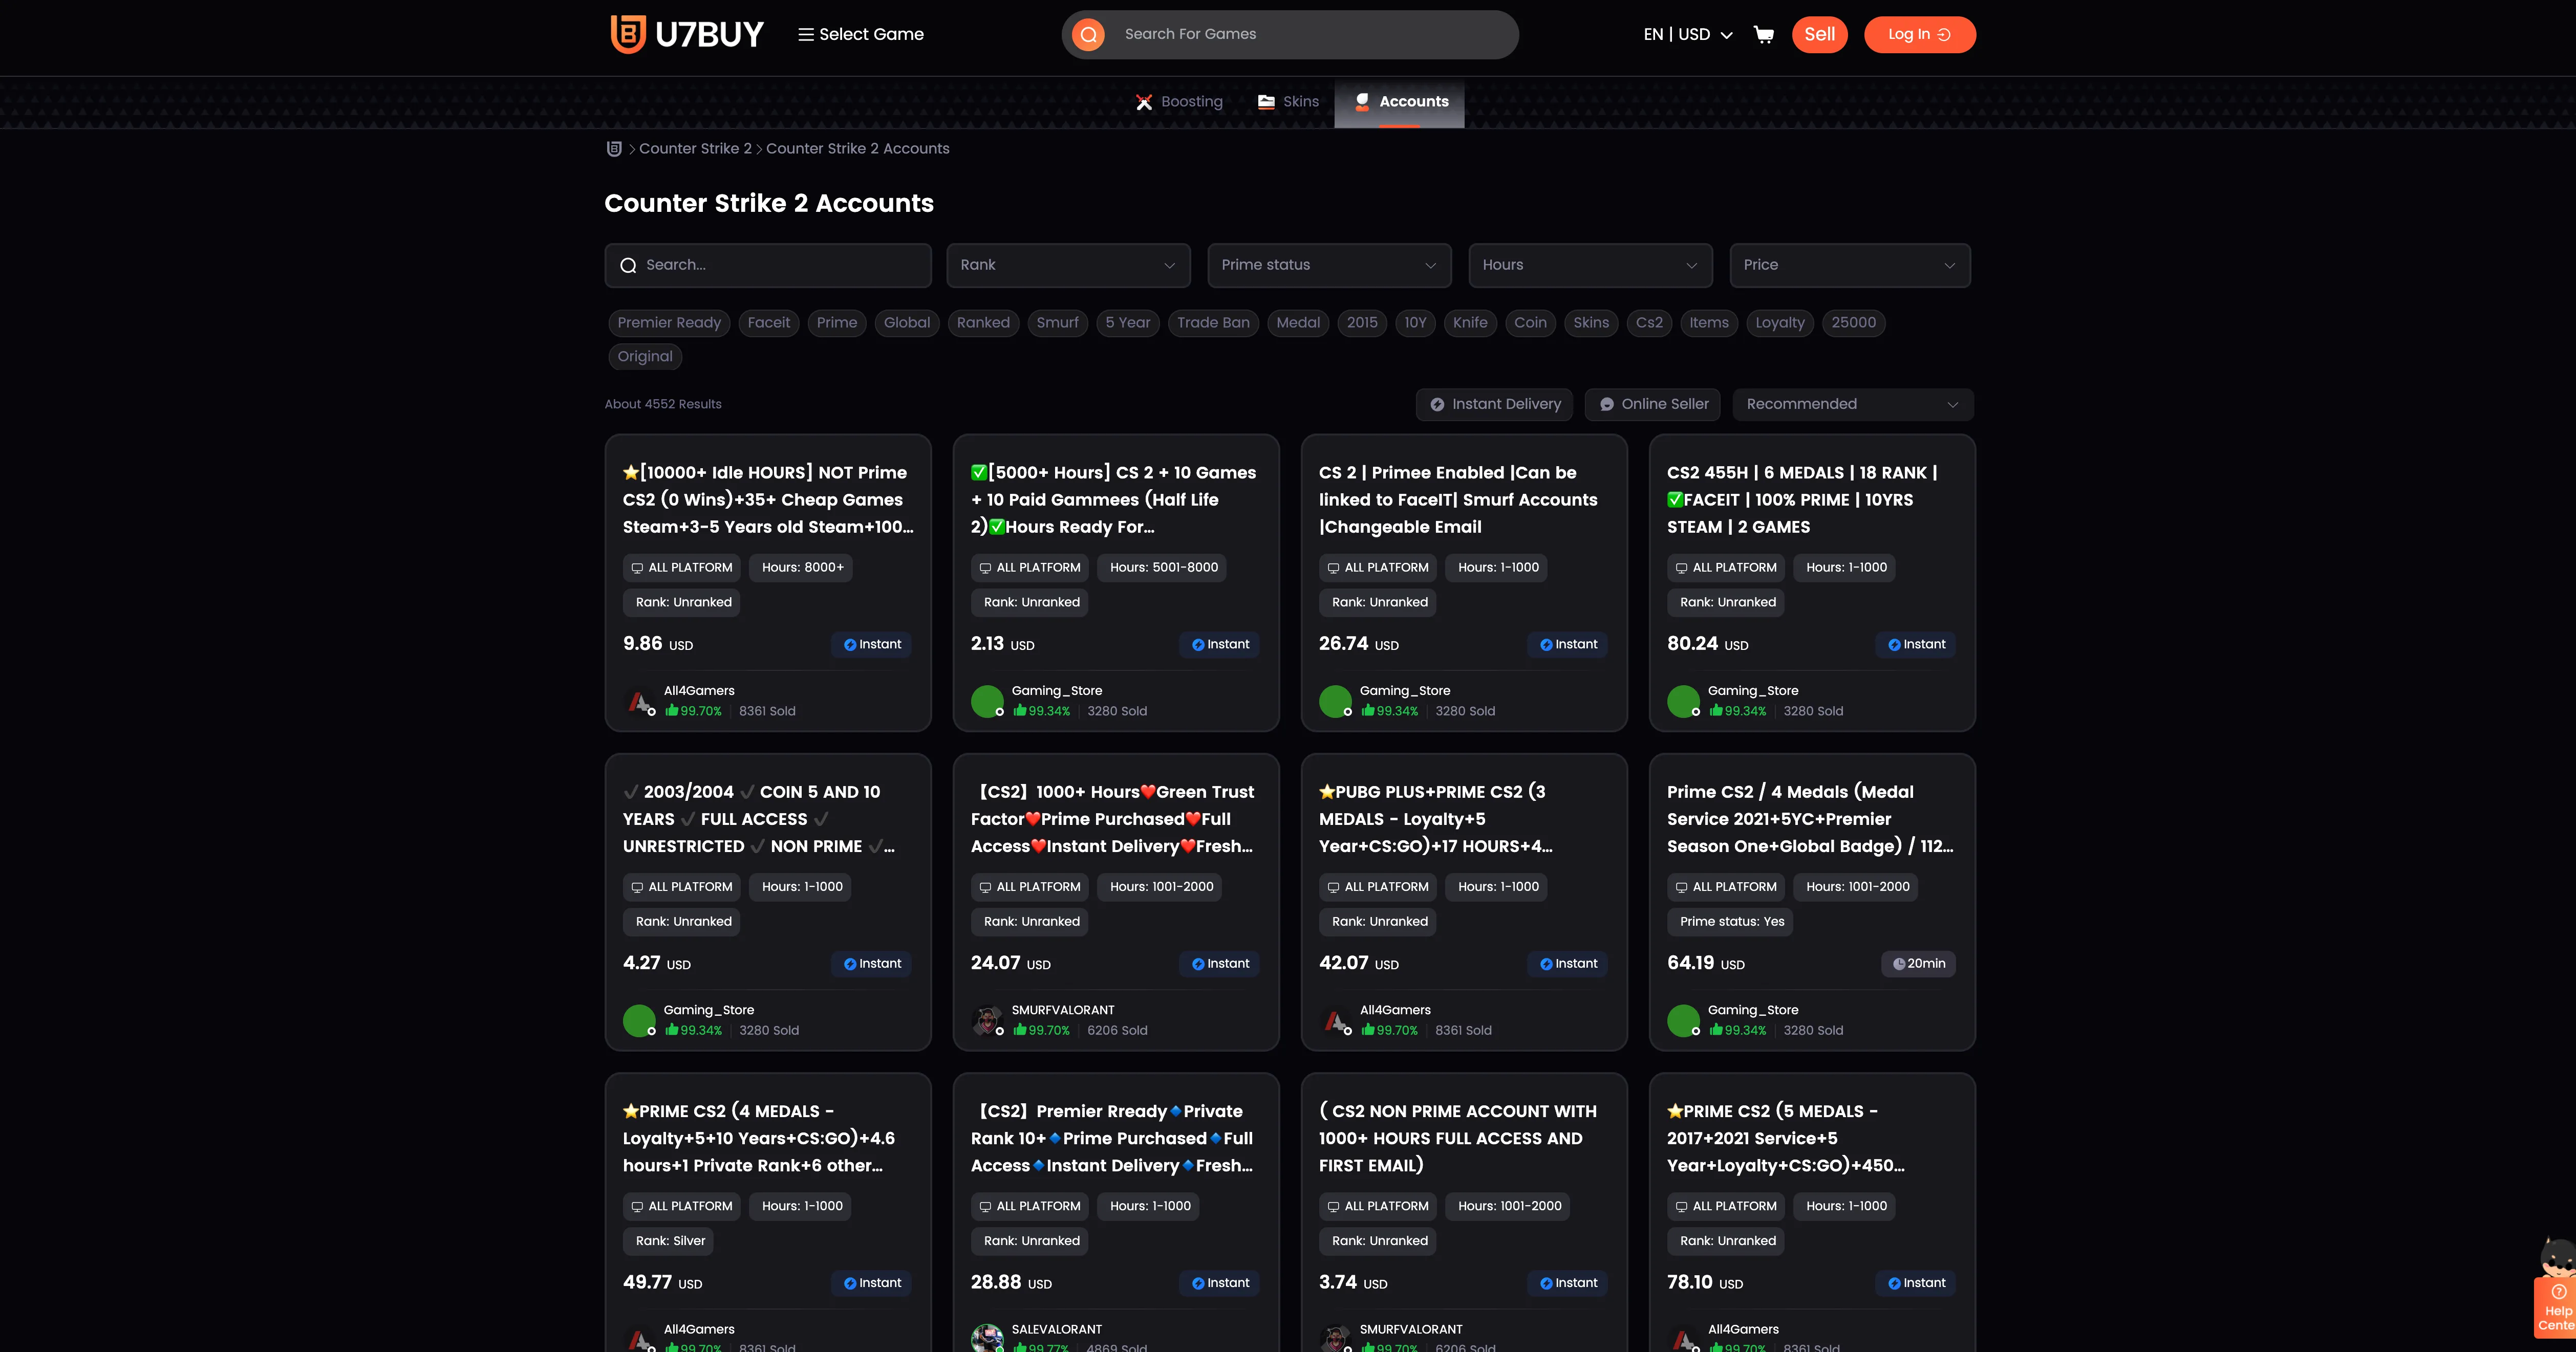Click All4Gamers seller avatar on first listing

[x=640, y=702]
